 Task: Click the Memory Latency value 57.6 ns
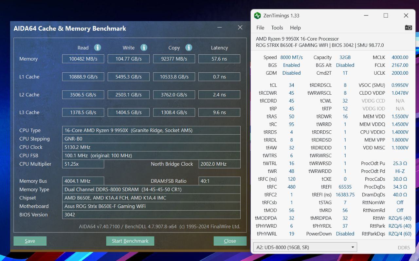pos(219,59)
